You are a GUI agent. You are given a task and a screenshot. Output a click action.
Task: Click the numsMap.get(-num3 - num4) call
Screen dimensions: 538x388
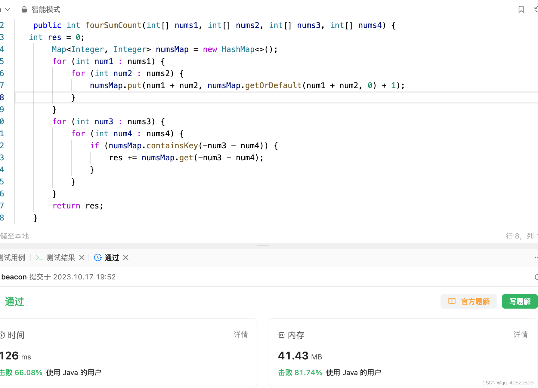(x=200, y=158)
